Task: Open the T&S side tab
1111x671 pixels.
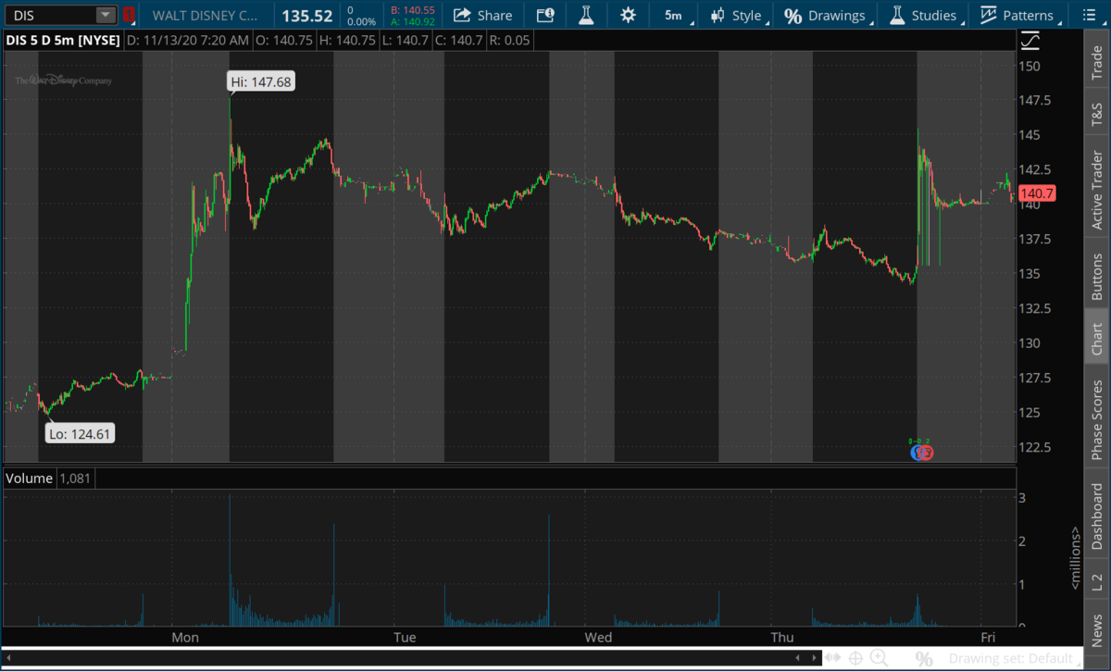Action: pos(1097,114)
